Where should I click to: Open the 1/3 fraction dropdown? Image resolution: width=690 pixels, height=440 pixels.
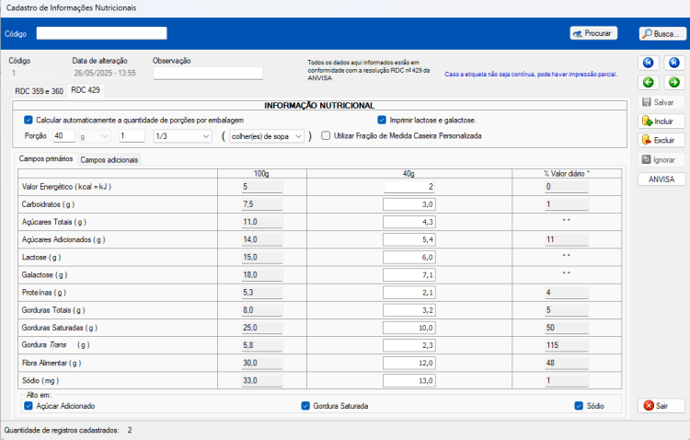[183, 136]
